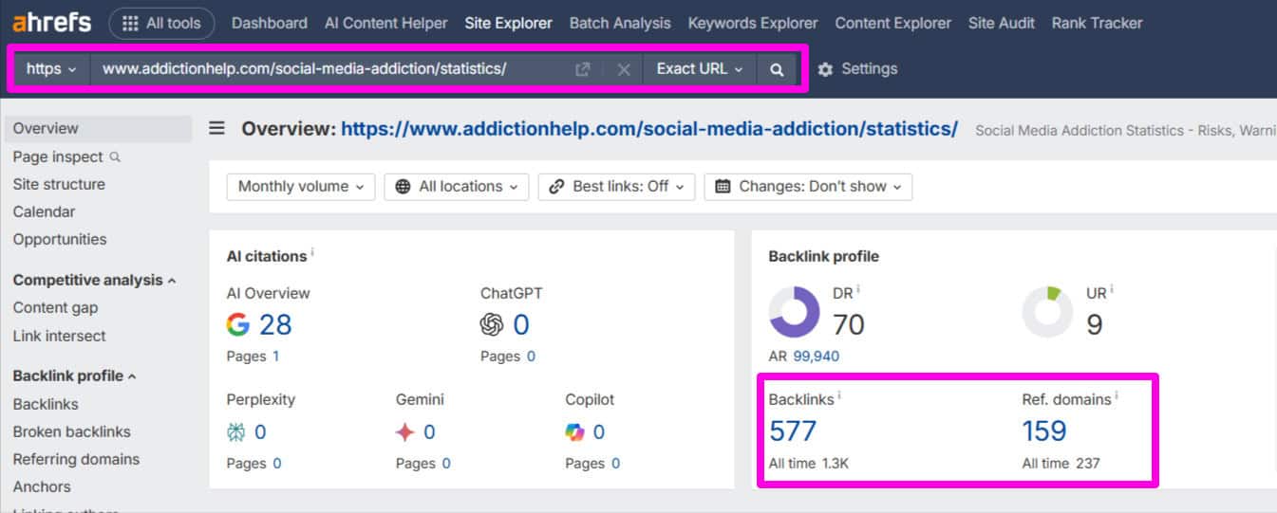Image resolution: width=1277 pixels, height=513 pixels.
Task: Click the Settings gear icon
Action: tap(825, 69)
